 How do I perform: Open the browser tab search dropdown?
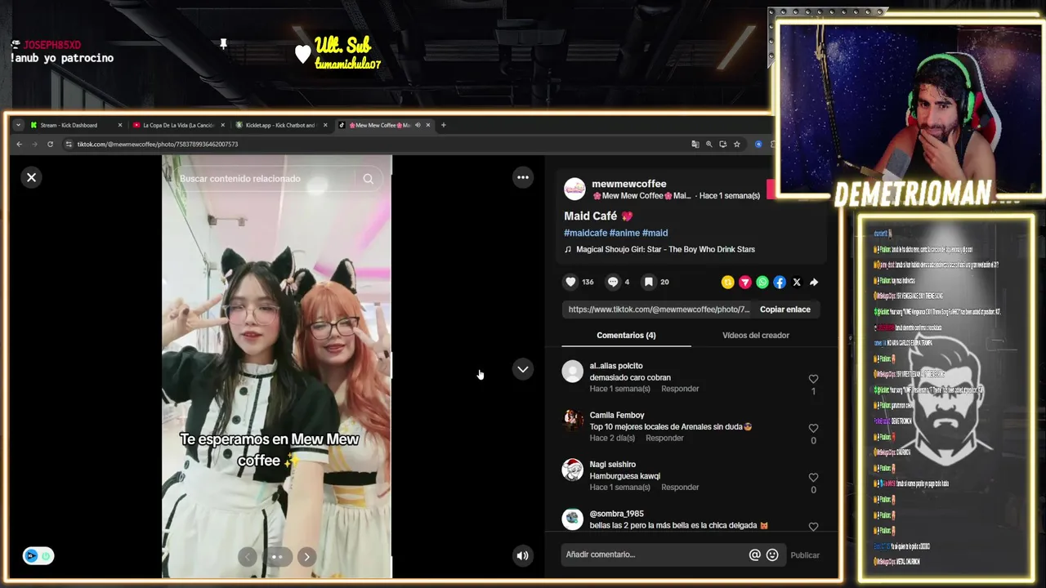pos(18,125)
